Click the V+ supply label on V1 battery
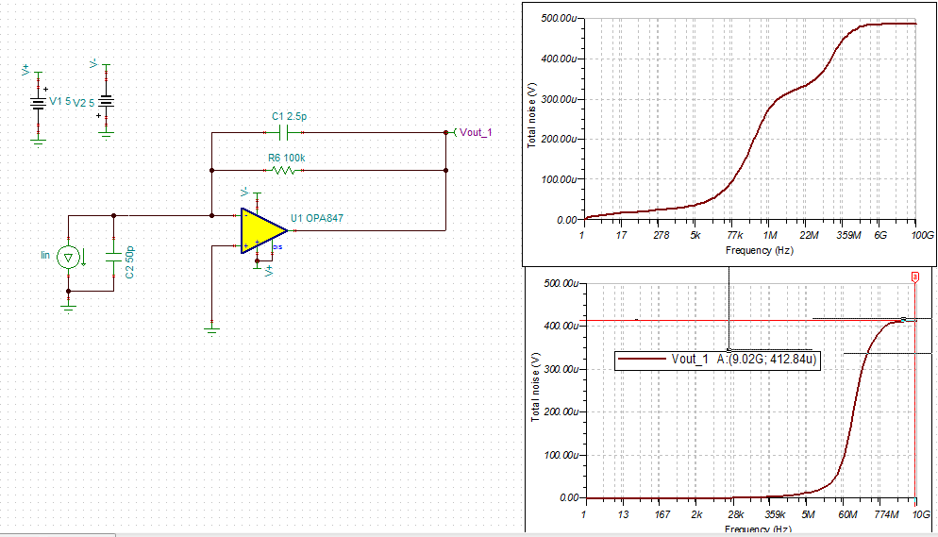The image size is (938, 537). (25, 70)
